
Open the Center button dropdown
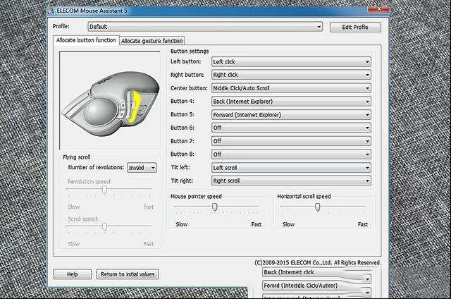(291, 88)
